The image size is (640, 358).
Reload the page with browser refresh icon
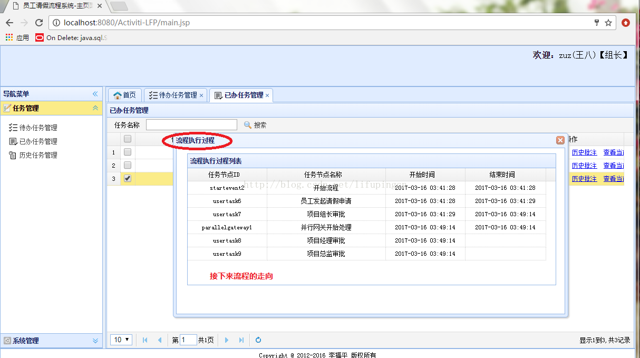pyautogui.click(x=39, y=23)
